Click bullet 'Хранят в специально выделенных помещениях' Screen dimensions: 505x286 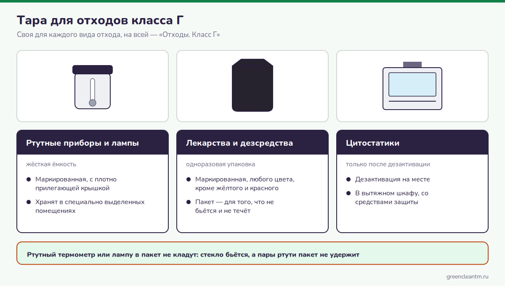click(85, 206)
